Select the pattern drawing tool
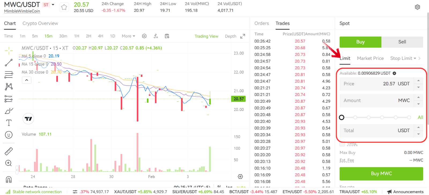 coord(9,86)
